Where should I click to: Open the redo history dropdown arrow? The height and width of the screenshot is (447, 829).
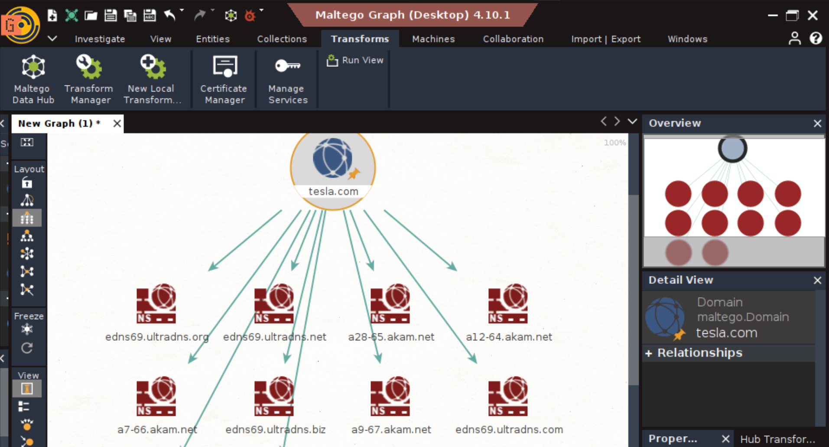pos(212,10)
